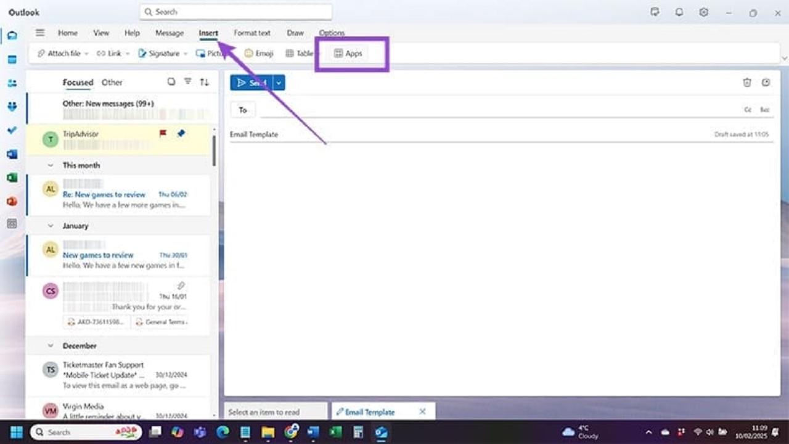The width and height of the screenshot is (789, 444).
Task: Open Calendar from the left sidebar
Action: coord(12,59)
